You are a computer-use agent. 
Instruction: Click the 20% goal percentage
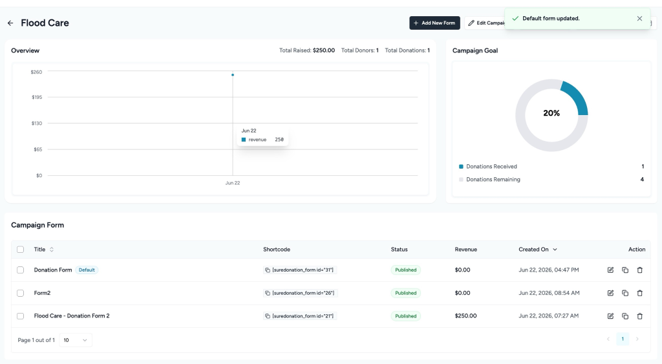pos(551,113)
